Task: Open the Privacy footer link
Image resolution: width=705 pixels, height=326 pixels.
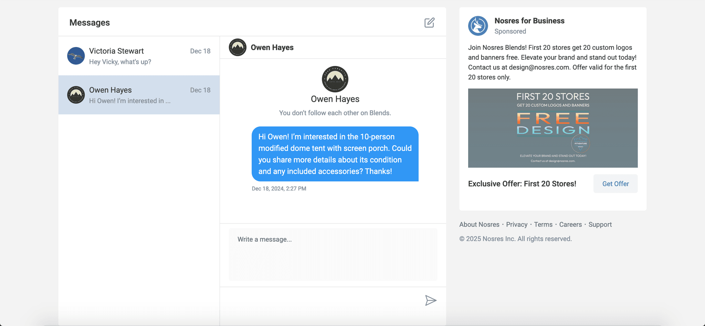Action: coord(516,225)
